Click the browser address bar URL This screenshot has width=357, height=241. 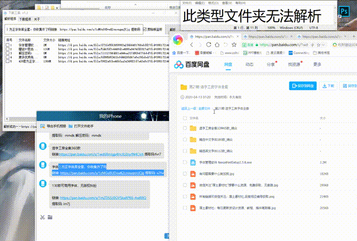click(284, 45)
